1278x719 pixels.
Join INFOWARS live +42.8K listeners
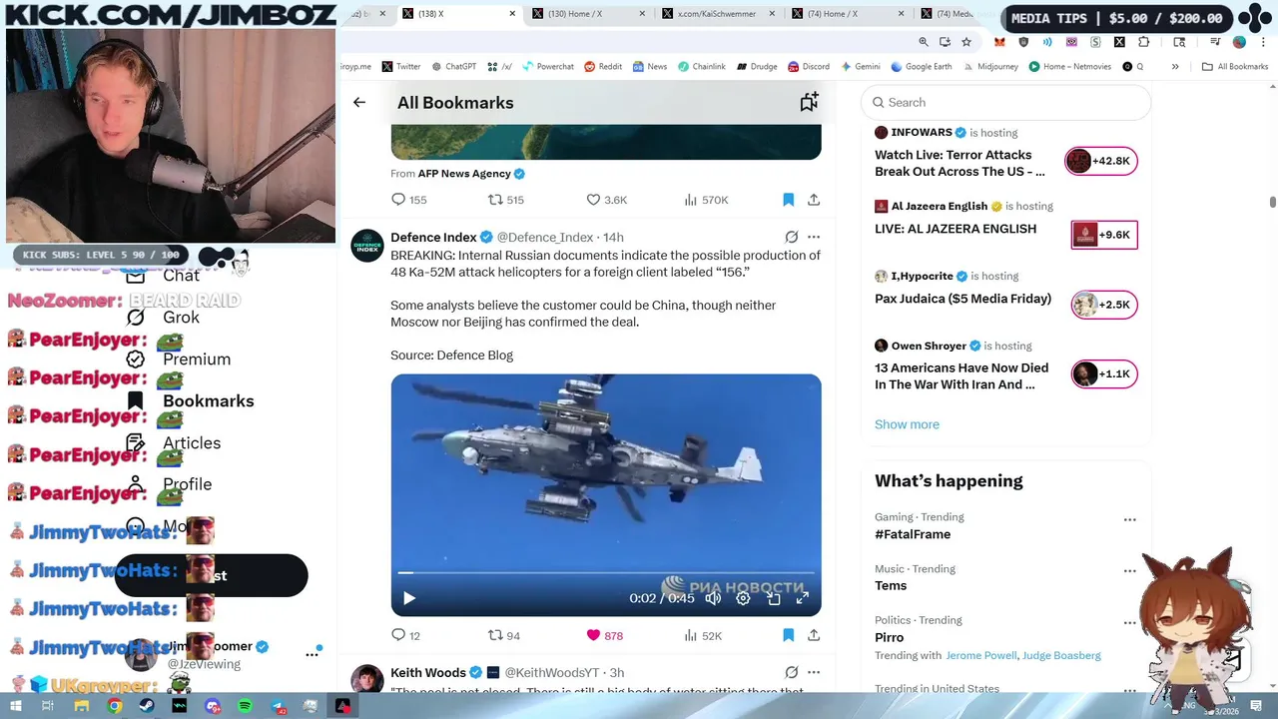1101,161
